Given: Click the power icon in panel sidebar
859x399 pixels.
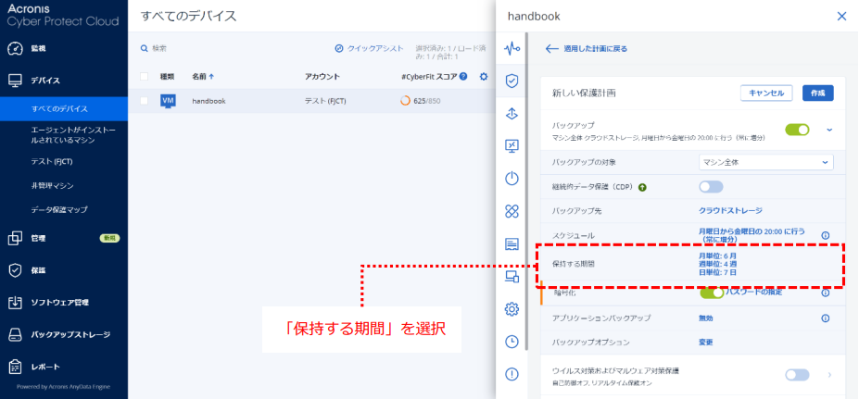Looking at the screenshot, I should tap(512, 179).
